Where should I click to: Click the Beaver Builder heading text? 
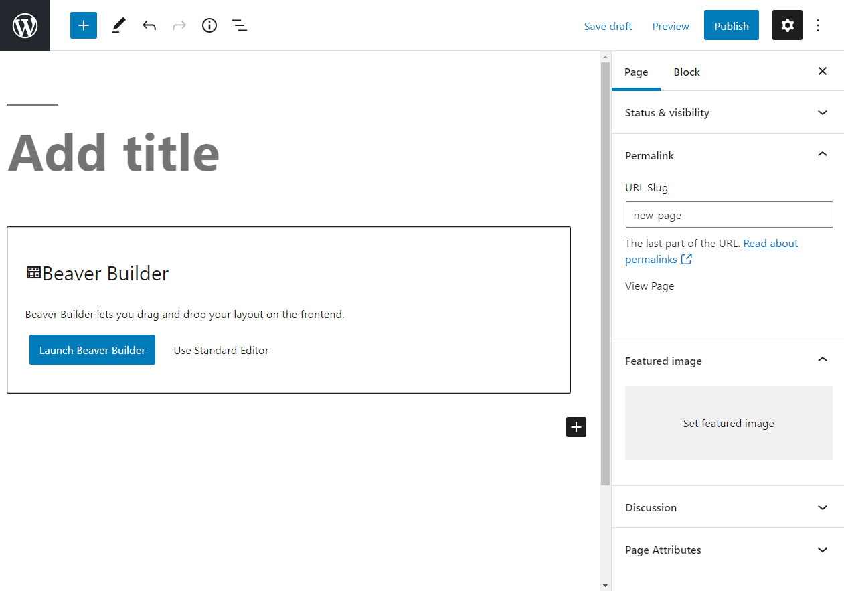[106, 273]
